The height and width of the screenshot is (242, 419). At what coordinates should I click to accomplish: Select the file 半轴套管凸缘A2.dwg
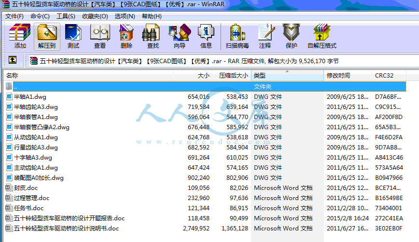[42, 127]
